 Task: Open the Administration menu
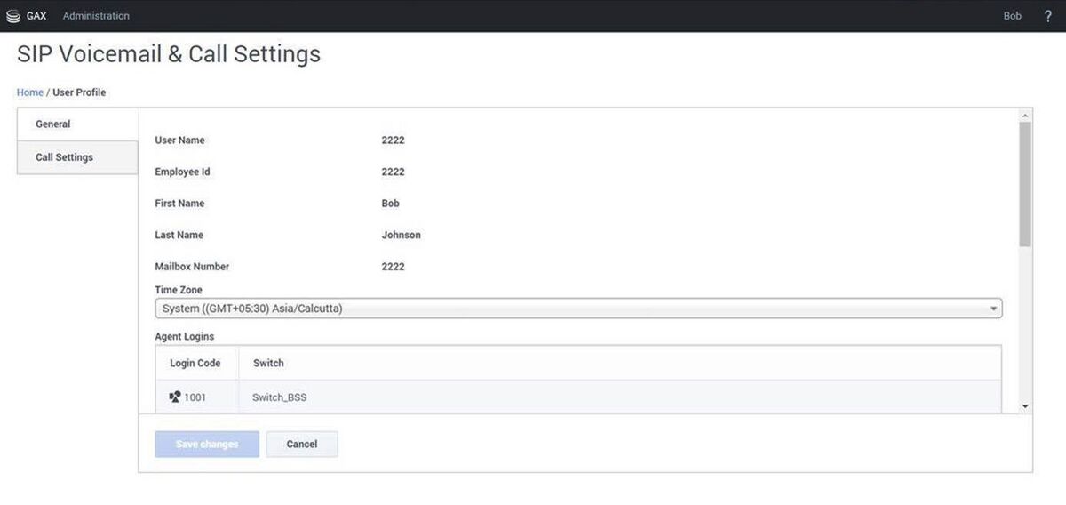coord(96,16)
